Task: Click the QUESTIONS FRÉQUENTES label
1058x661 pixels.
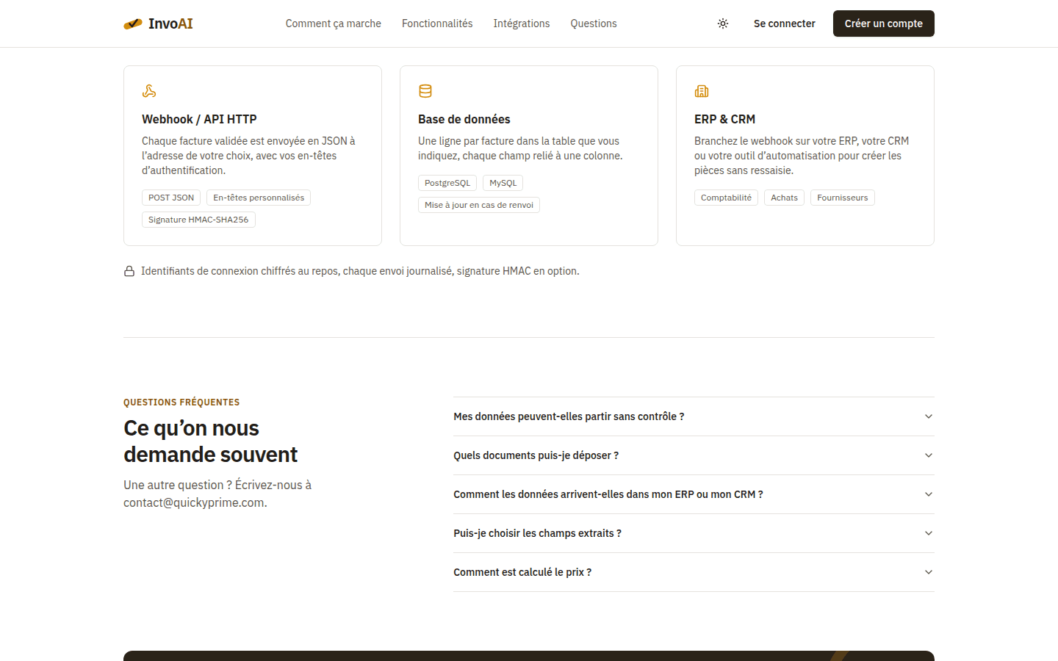Action: (181, 402)
